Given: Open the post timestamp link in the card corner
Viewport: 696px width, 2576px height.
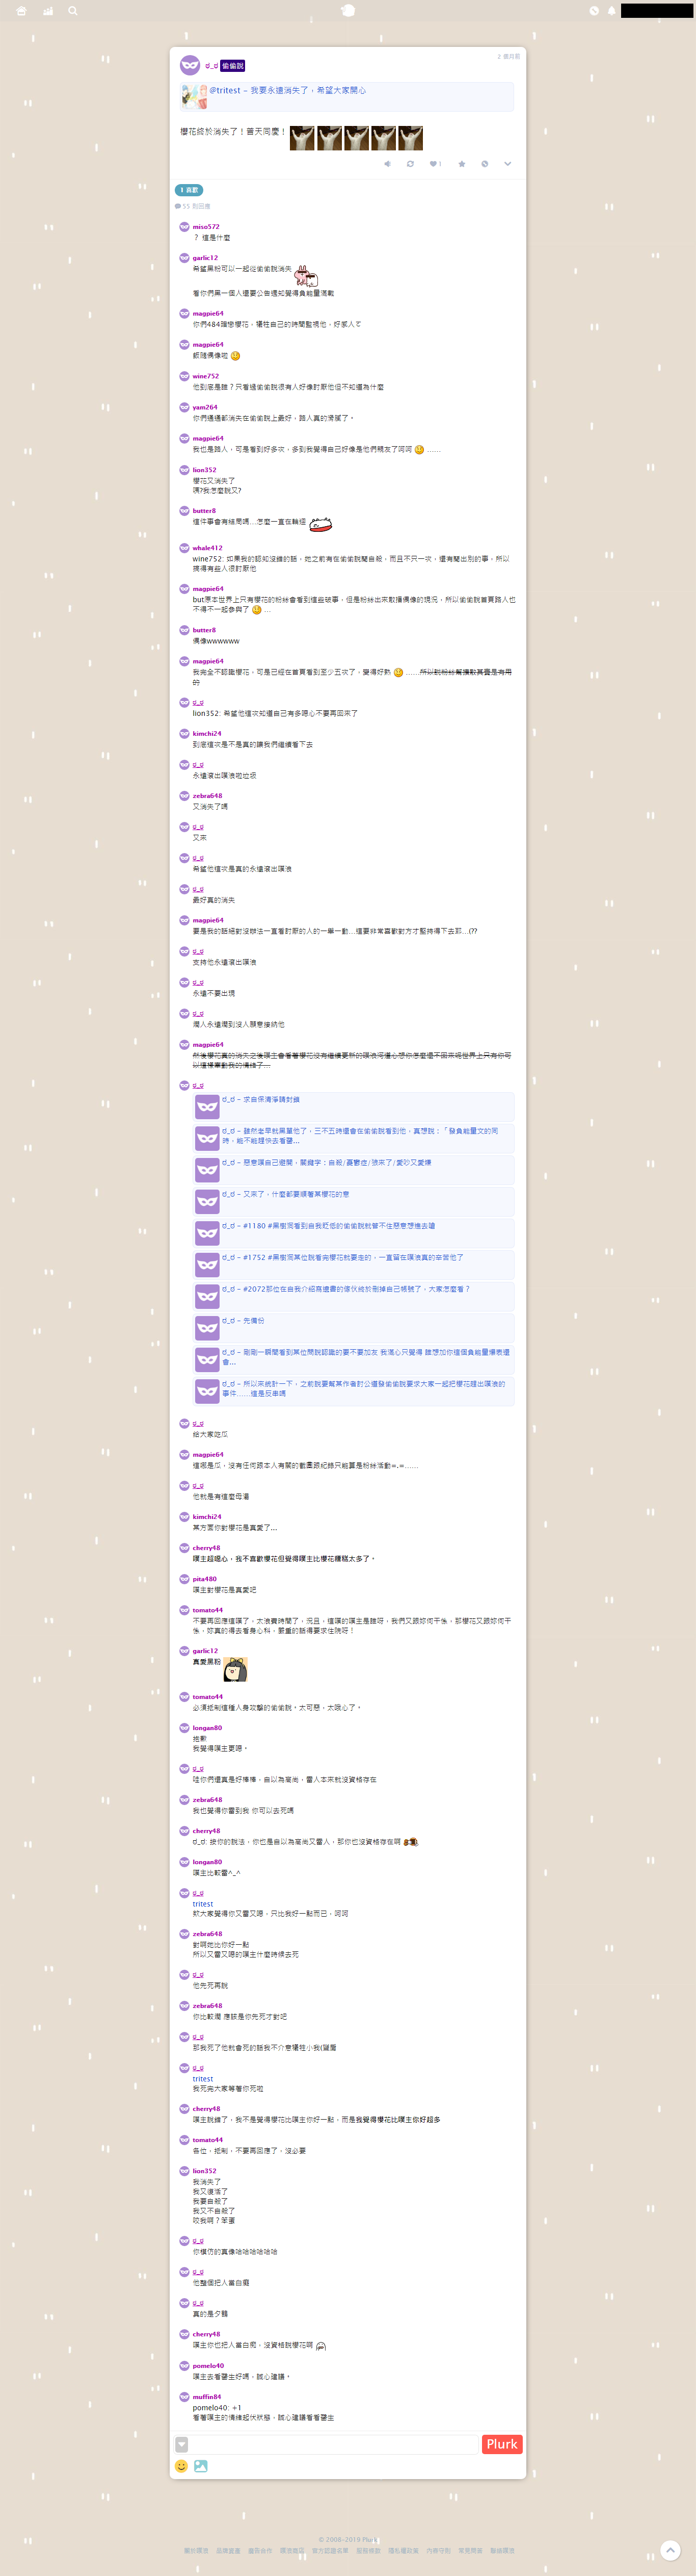Looking at the screenshot, I should (508, 57).
